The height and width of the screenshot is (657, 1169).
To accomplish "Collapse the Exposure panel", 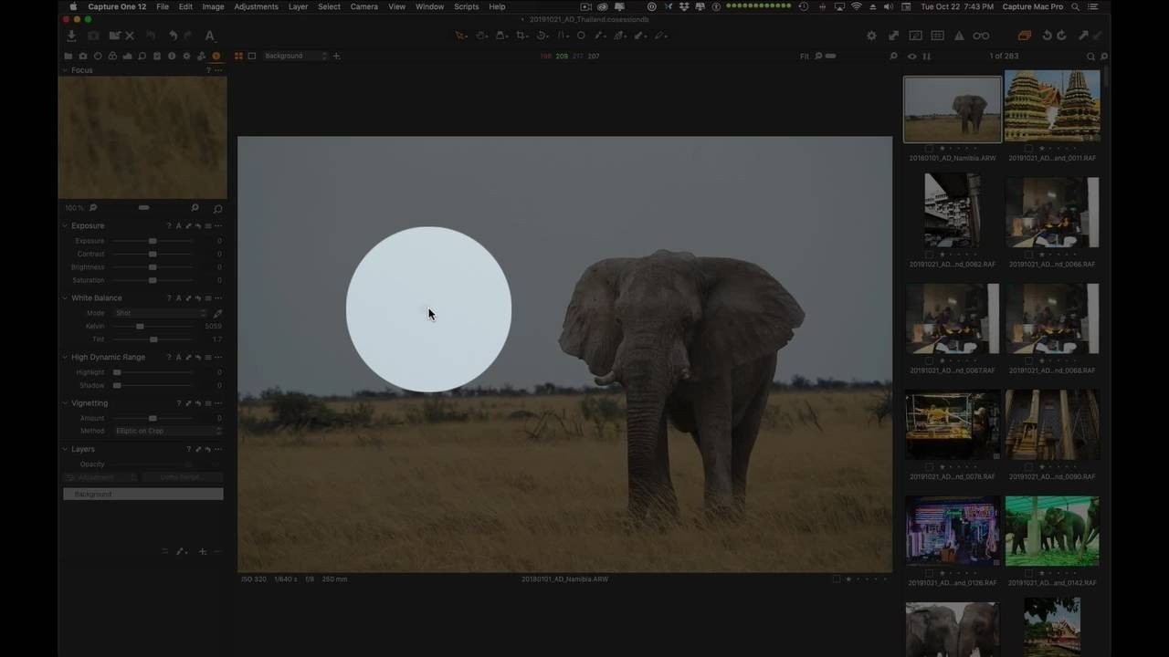I will [65, 225].
